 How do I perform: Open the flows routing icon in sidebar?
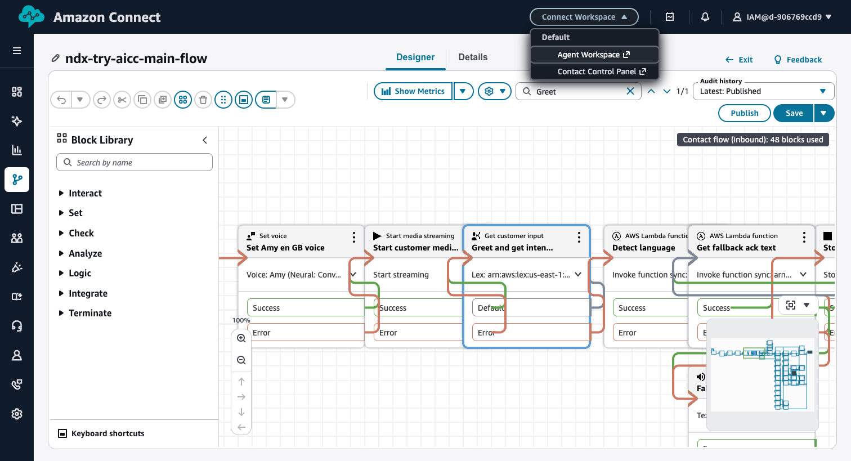click(17, 180)
